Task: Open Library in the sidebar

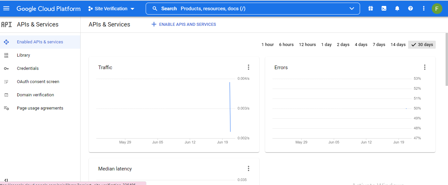Action: (x=40, y=55)
